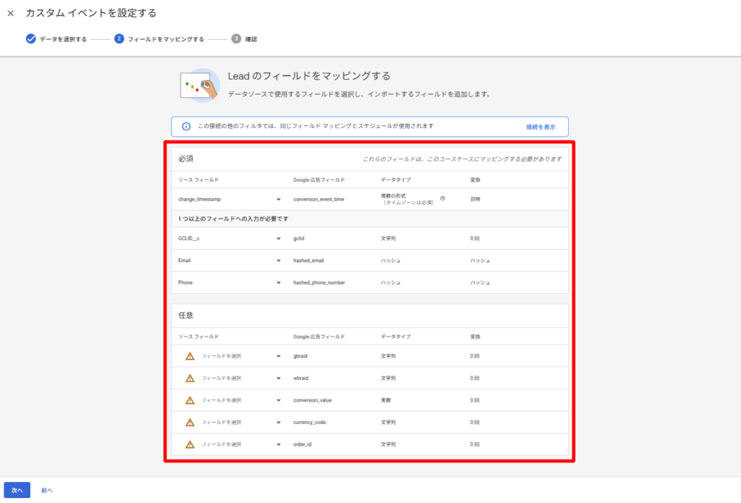Click the warning icon in gbraid row

click(190, 356)
